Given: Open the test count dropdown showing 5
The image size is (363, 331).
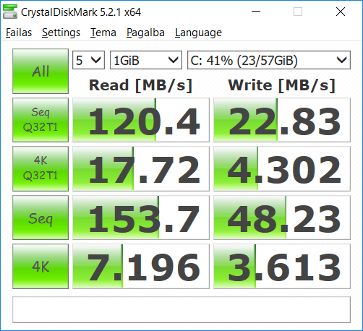Looking at the screenshot, I should coord(88,60).
